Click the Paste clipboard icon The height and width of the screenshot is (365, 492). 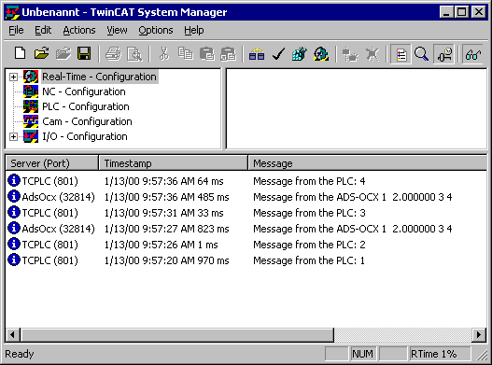click(x=206, y=53)
